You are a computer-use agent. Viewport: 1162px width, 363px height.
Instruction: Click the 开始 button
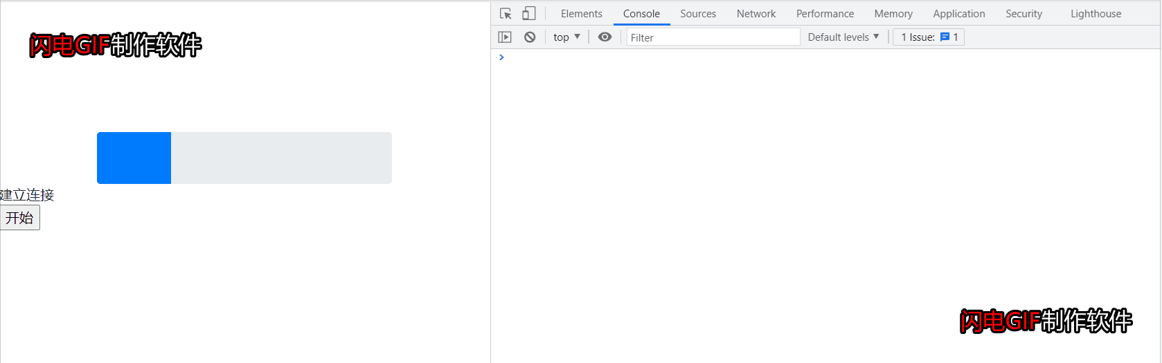(x=19, y=218)
